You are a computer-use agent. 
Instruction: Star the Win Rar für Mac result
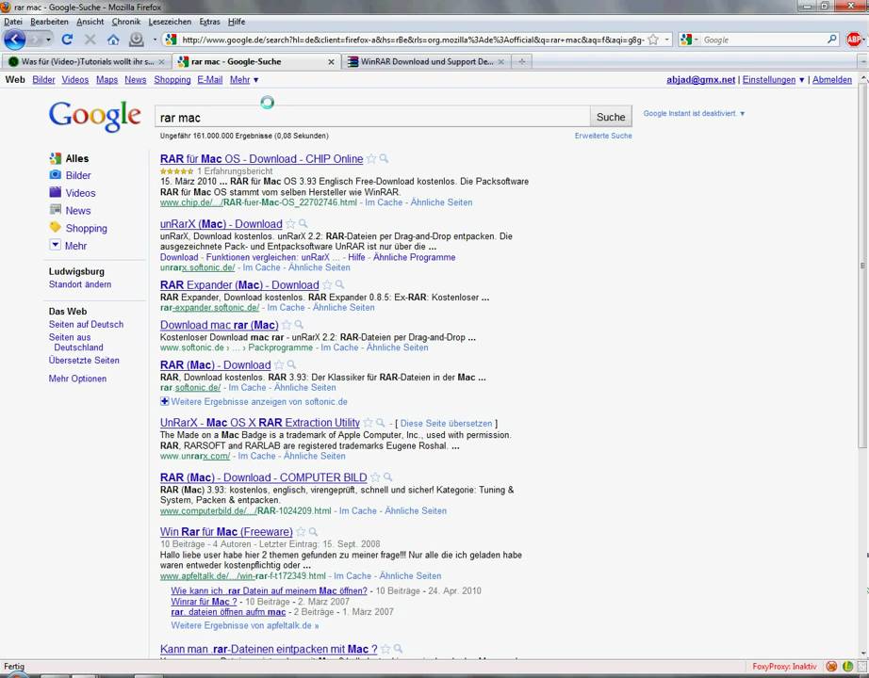301,532
